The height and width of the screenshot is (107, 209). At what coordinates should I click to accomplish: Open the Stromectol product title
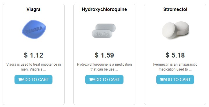(x=175, y=9)
